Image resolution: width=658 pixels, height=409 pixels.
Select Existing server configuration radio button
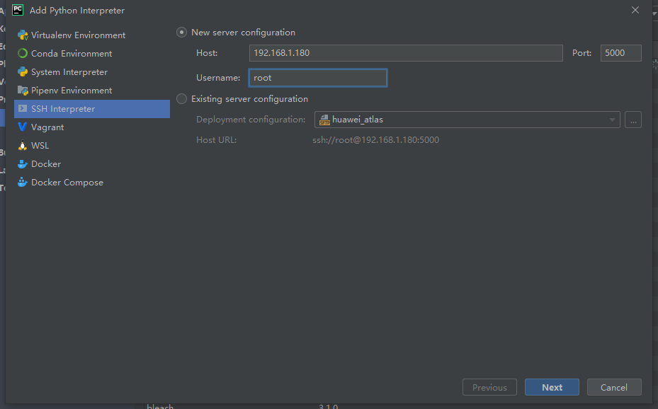click(182, 99)
